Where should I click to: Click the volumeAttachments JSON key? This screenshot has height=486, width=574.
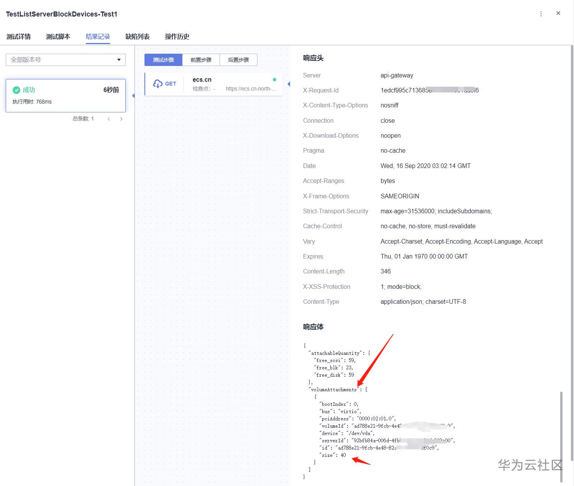click(x=334, y=390)
